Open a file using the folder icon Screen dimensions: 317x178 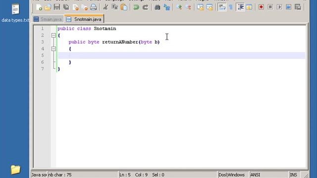(48, 7)
